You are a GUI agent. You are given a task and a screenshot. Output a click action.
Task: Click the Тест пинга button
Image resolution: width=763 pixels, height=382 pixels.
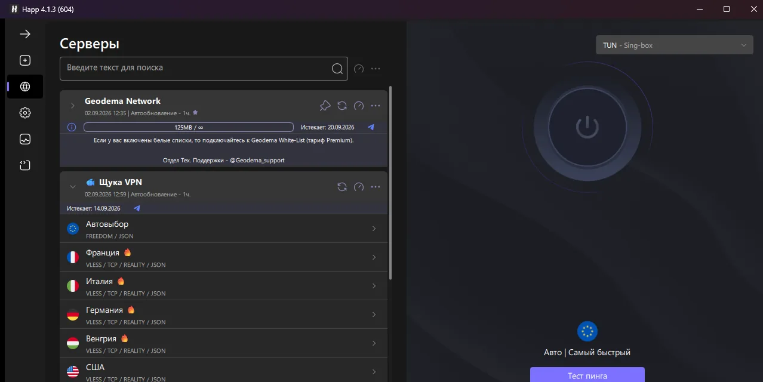tap(587, 375)
